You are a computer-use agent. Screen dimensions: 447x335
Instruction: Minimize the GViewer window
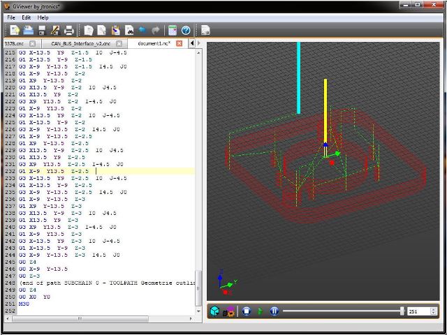point(405,5)
